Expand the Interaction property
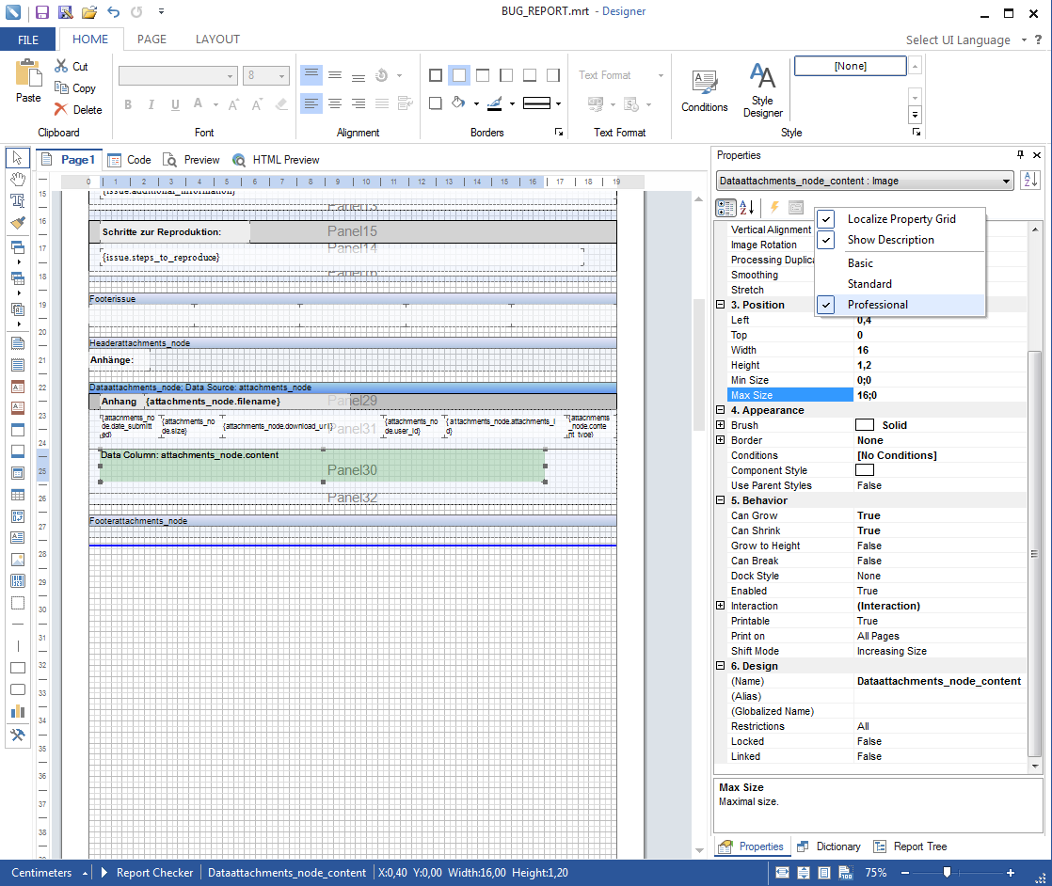The image size is (1052, 886). click(721, 606)
